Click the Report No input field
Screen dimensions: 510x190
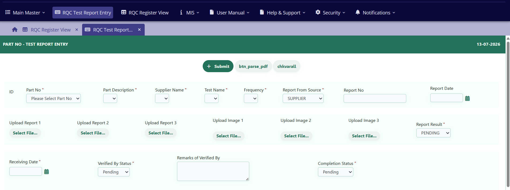pyautogui.click(x=375, y=98)
